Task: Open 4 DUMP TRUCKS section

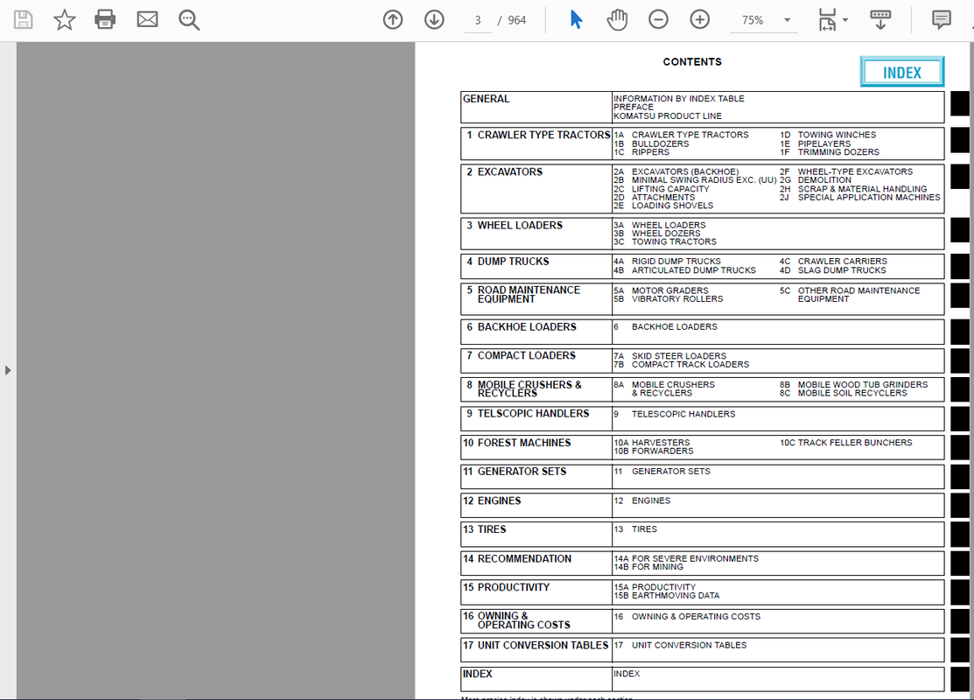Action: (x=507, y=262)
